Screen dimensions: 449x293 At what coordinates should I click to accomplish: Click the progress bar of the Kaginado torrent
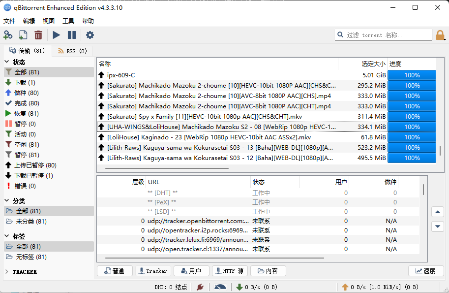pos(412,137)
